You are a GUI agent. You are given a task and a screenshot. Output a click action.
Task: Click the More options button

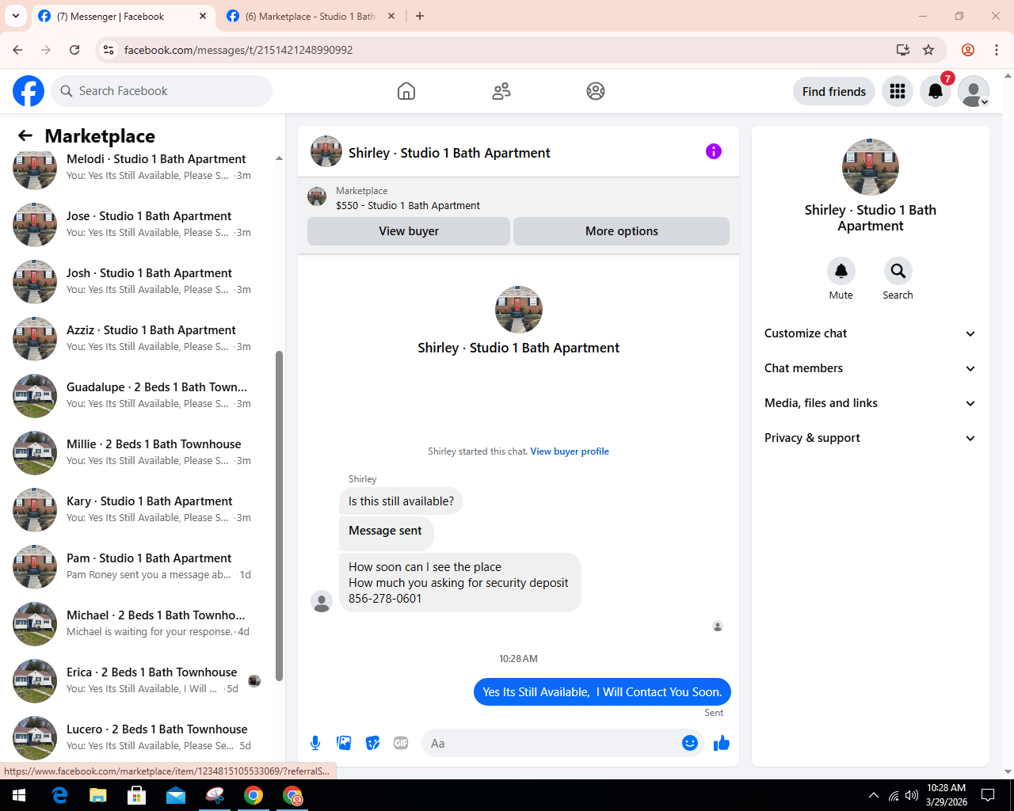coord(622,231)
